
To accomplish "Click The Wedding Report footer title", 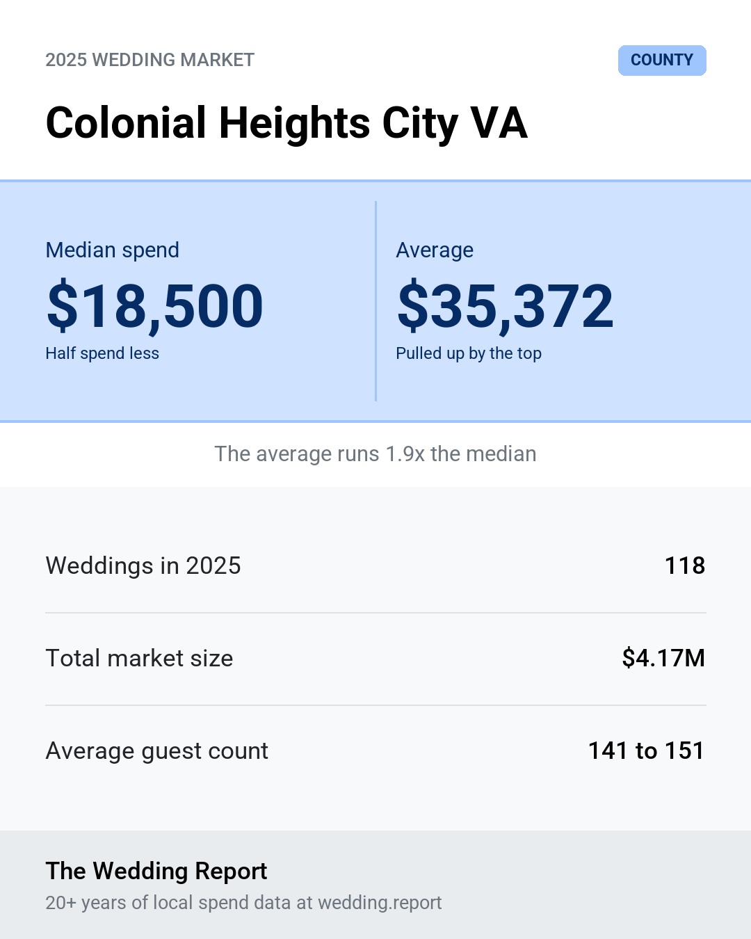I will [x=156, y=871].
